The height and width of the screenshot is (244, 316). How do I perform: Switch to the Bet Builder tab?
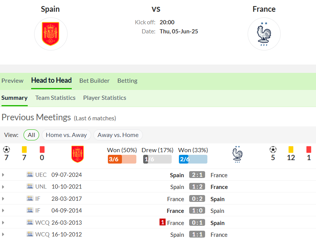94,81
